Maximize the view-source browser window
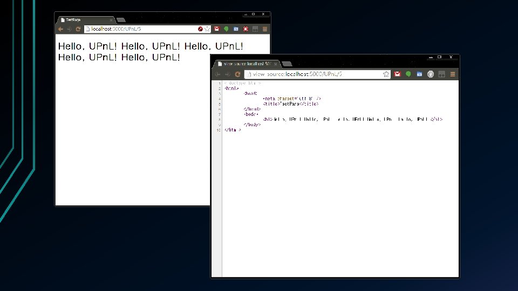 click(x=439, y=57)
